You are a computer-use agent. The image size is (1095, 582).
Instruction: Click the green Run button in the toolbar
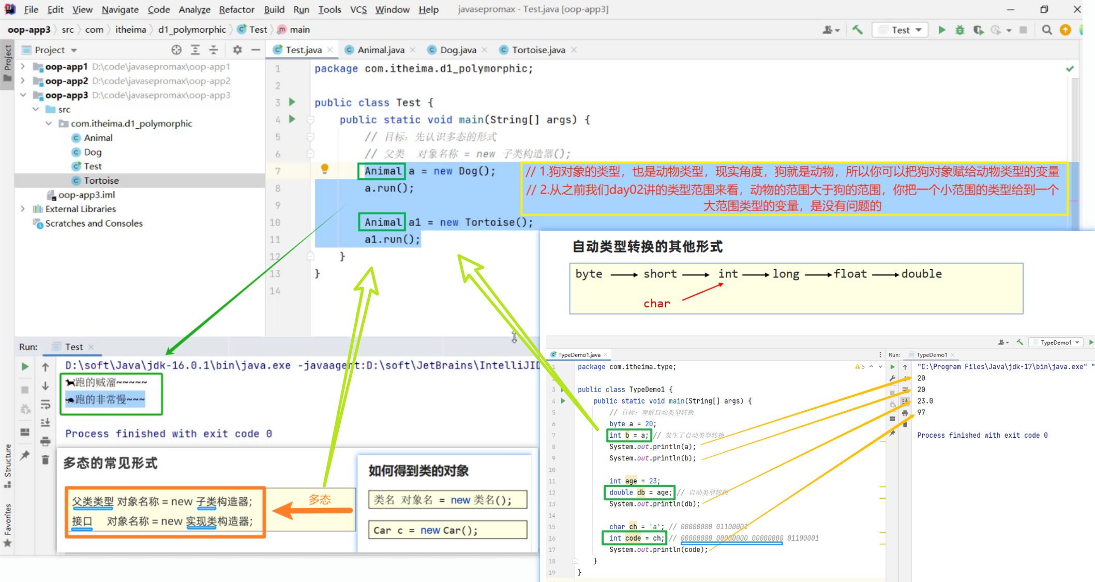pyautogui.click(x=942, y=30)
